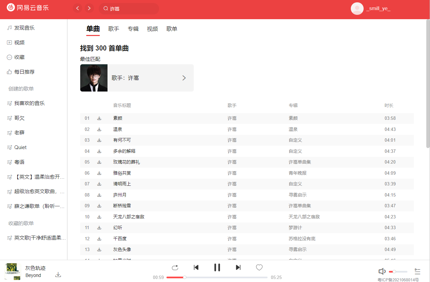
Task: Open album 青年晚报 in row 06
Action: point(298,173)
